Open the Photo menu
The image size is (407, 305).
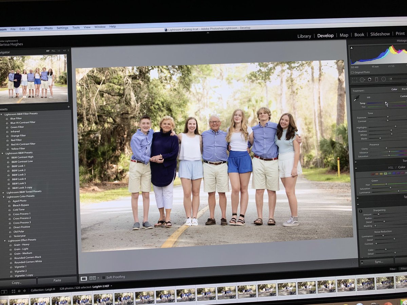pos(49,28)
